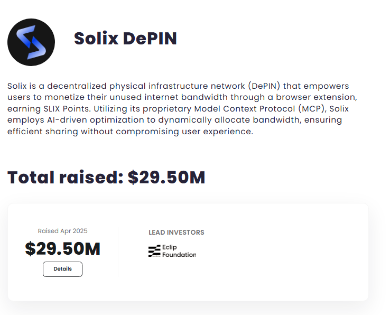Click the Solix circular logo

pyautogui.click(x=31, y=42)
